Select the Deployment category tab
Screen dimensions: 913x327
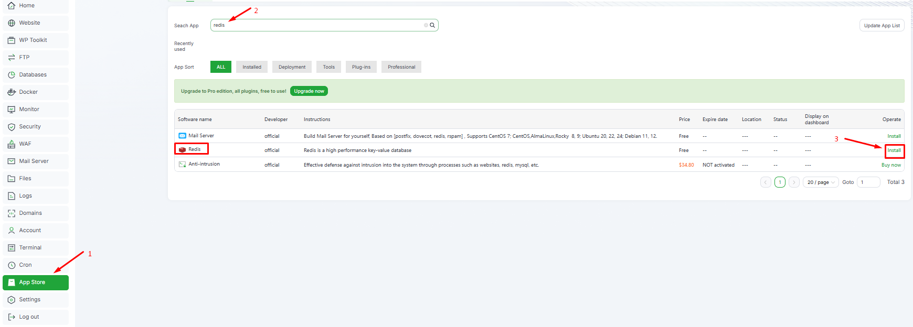pyautogui.click(x=292, y=67)
